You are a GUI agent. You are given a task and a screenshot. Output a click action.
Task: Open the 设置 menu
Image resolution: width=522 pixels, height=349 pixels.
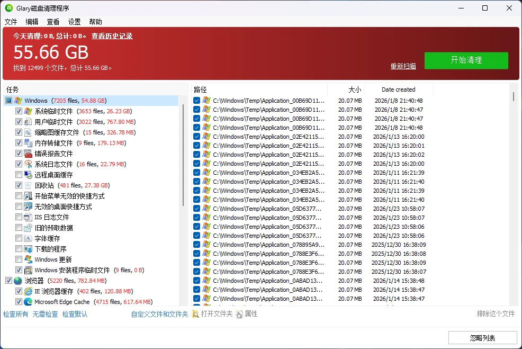[74, 22]
